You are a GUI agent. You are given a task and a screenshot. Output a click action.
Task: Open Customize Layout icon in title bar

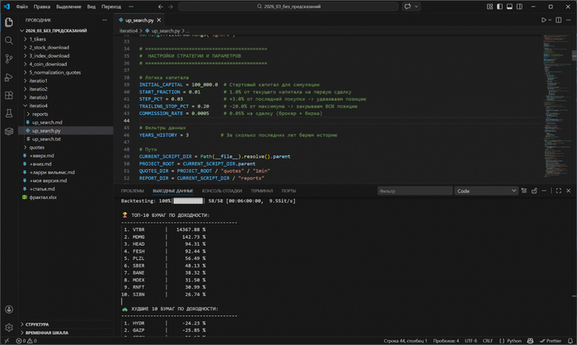[x=490, y=7]
